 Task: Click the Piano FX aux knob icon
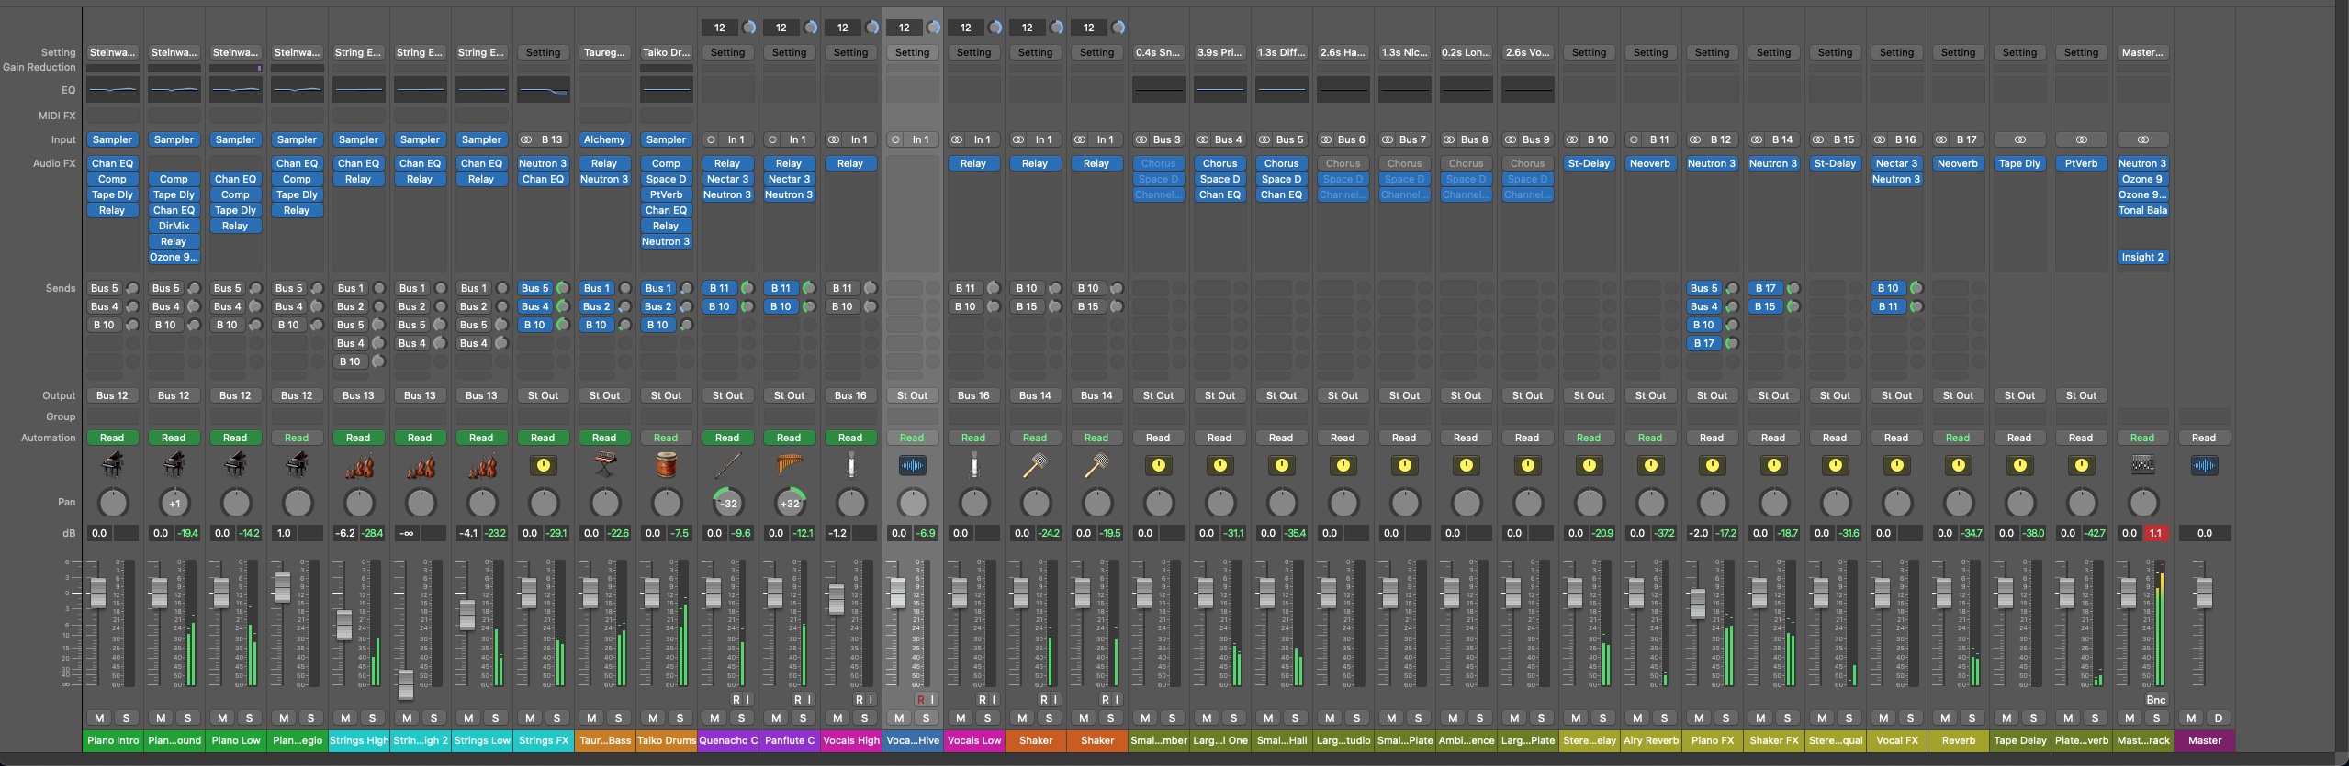[1712, 465]
